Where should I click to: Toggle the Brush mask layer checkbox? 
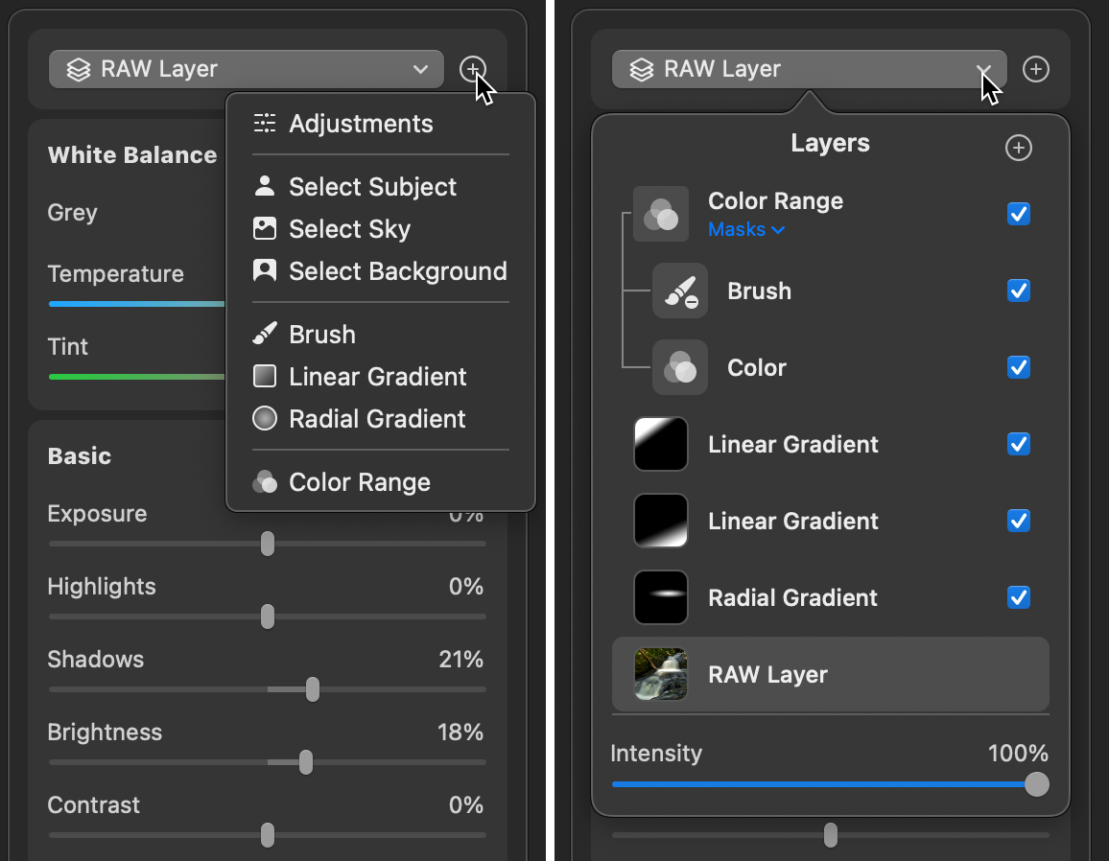point(1019,291)
